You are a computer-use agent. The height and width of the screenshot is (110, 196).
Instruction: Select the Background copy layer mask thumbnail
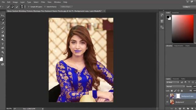point(178,96)
